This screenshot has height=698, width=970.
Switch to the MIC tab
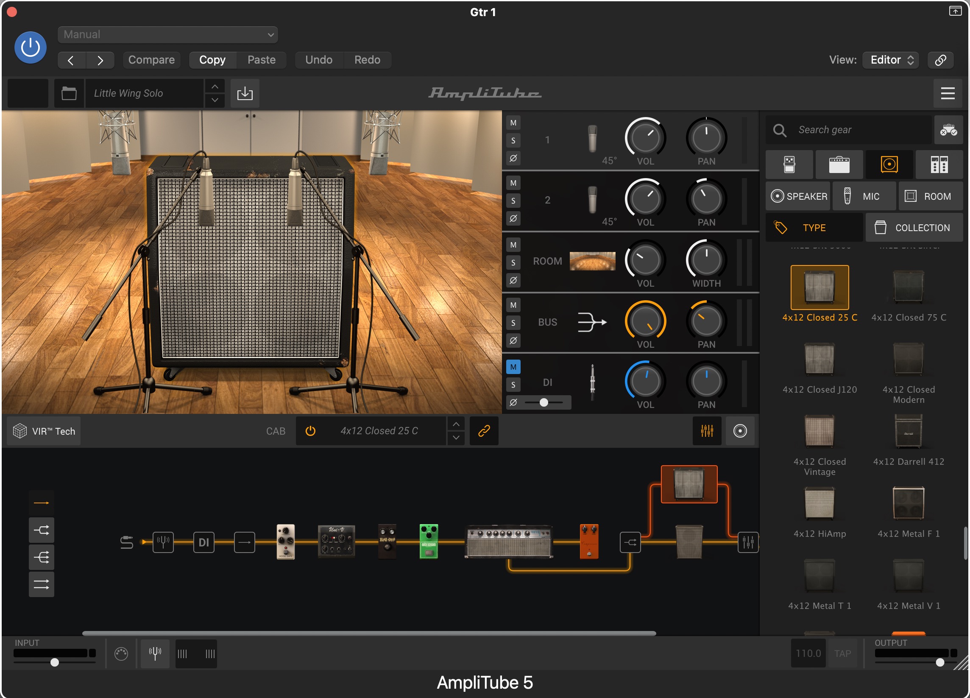(x=864, y=196)
